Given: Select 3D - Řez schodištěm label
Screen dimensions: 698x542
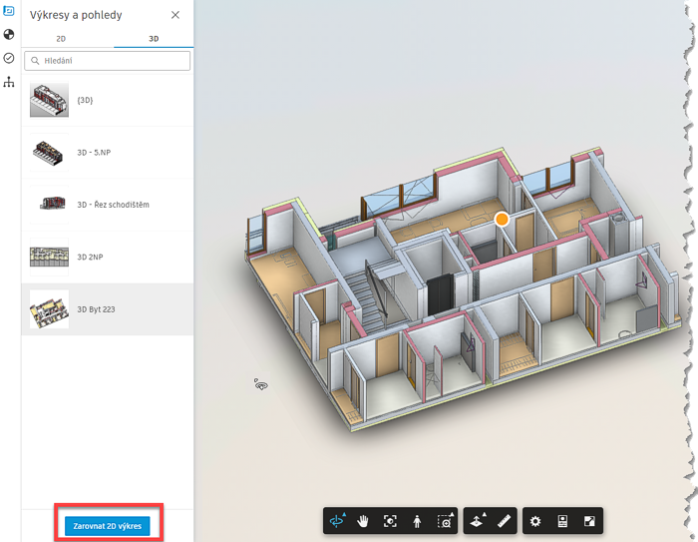Looking at the screenshot, I should (113, 205).
